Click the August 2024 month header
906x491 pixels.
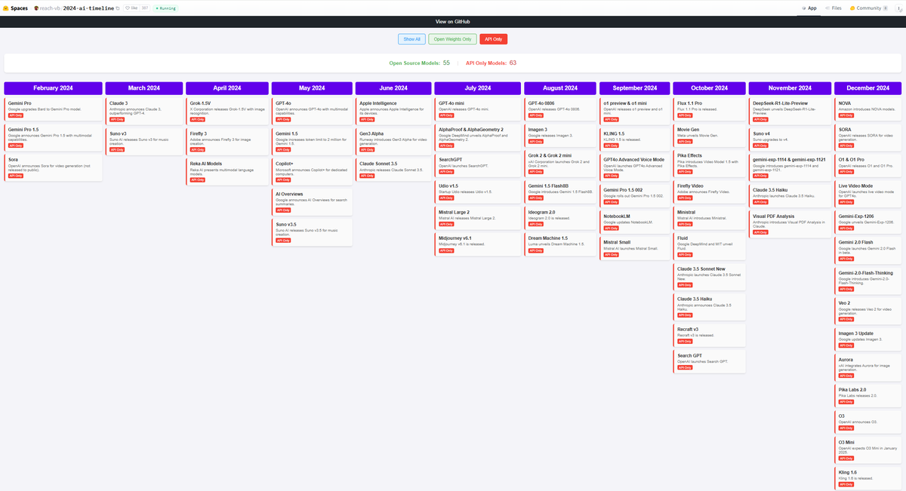pyautogui.click(x=560, y=88)
